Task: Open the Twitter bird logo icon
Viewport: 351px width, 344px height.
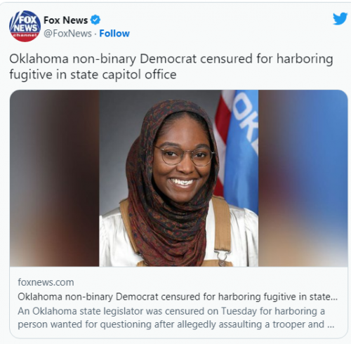Action: [340, 19]
